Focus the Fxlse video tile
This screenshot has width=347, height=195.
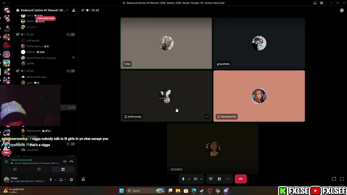[166, 43]
